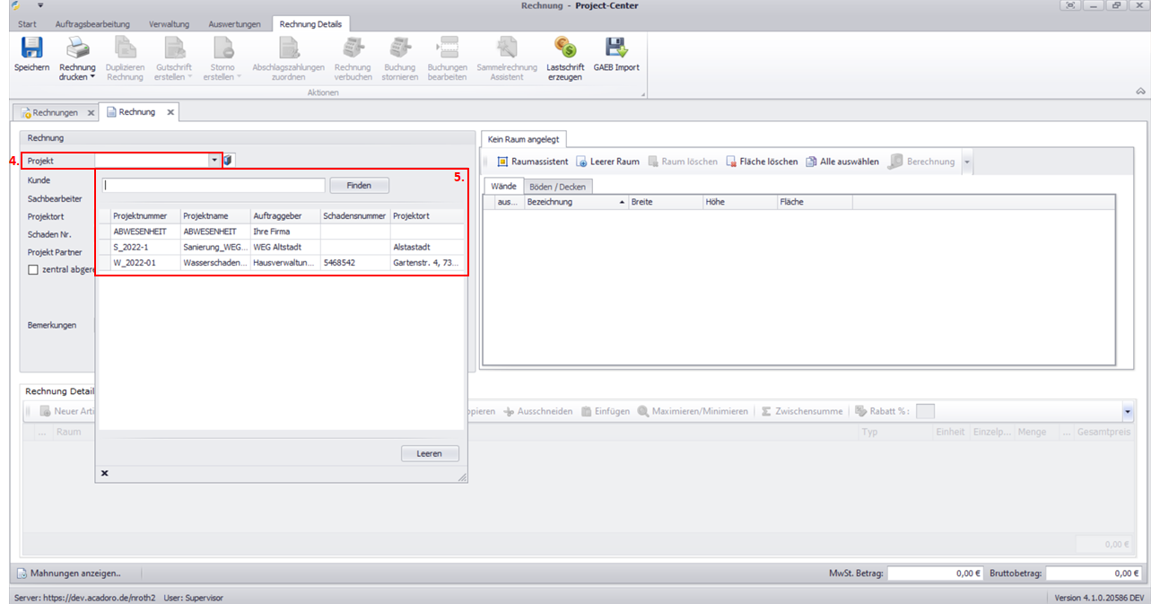Screen dimensions: 1151x604
Task: Click the icon next to Projekt dropdown
Action: click(229, 160)
